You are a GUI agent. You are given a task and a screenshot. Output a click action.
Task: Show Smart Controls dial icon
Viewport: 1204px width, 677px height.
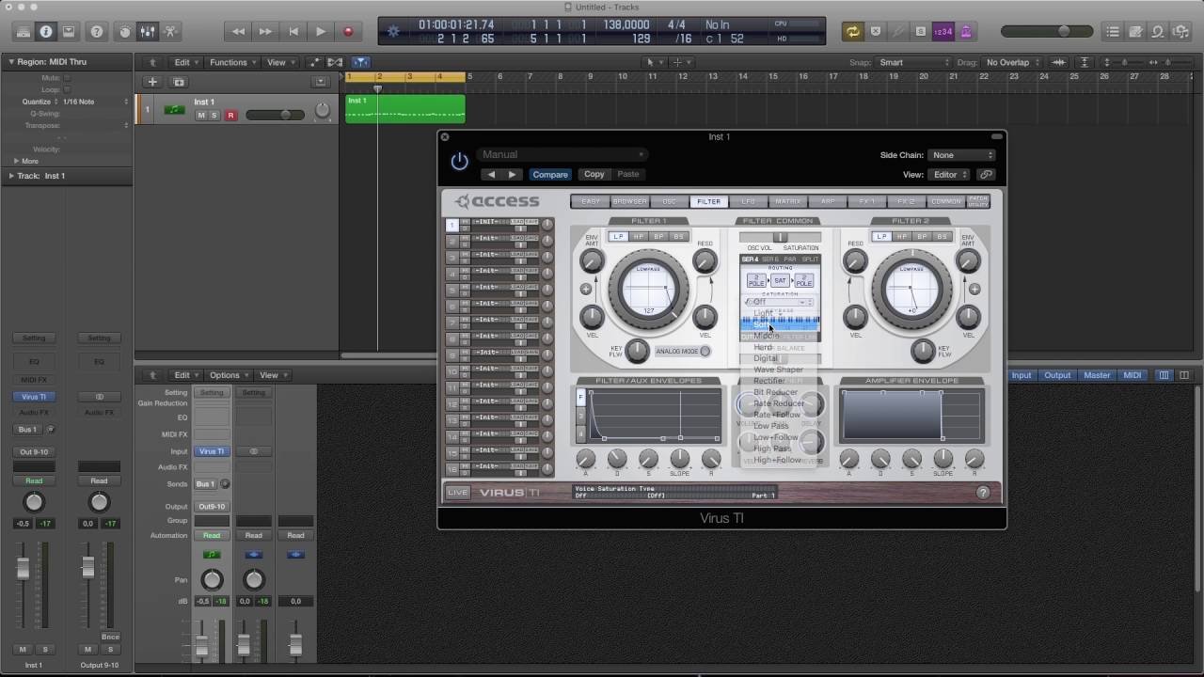125,31
